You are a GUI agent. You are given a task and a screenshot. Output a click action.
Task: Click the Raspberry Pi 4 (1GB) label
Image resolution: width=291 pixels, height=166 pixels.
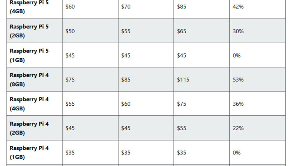coord(29,152)
